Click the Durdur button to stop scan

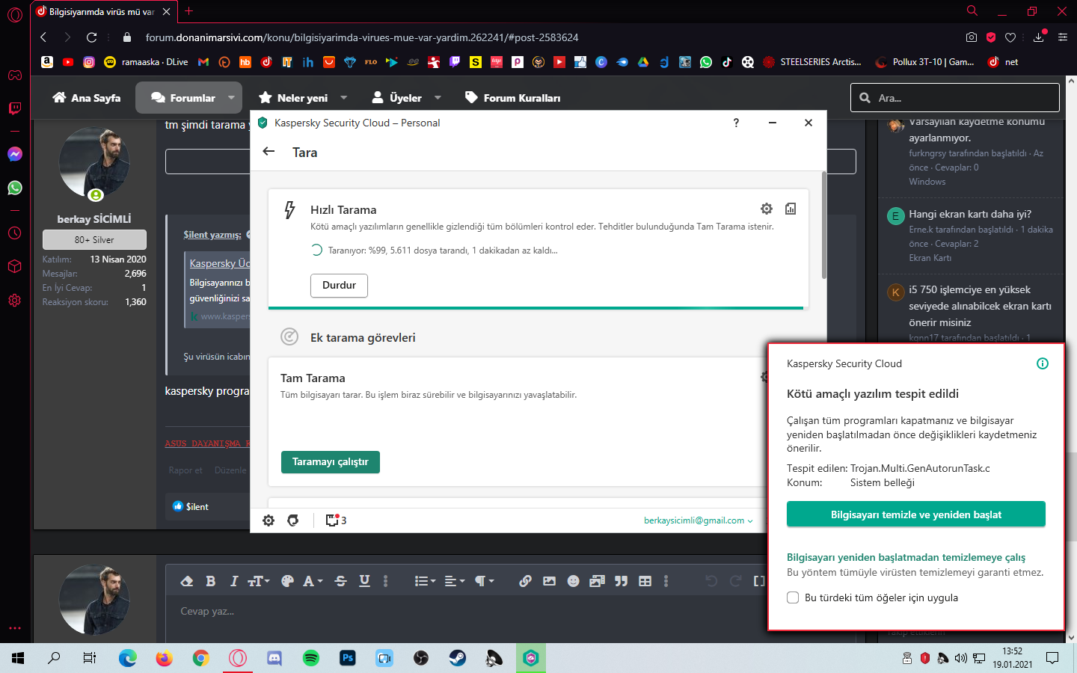tap(339, 285)
